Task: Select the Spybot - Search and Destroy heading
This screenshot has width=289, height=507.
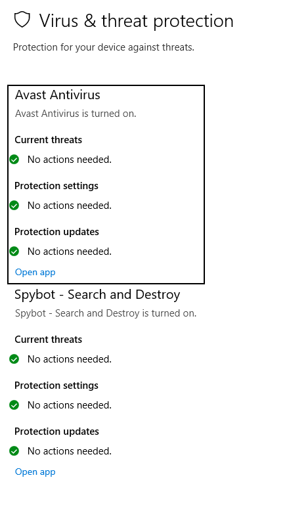Action: point(97,295)
